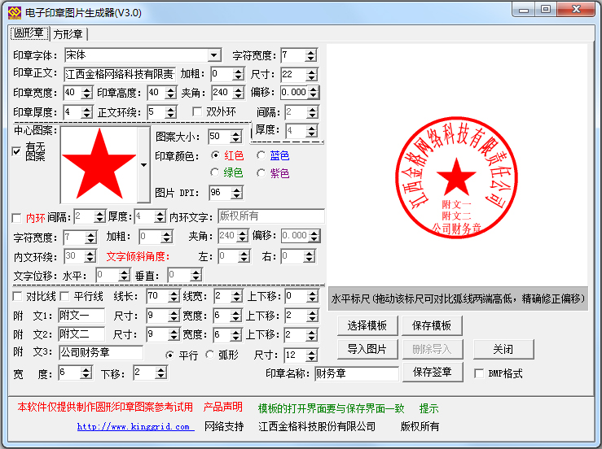Click the 水平标尺 ruler bar
Viewport: 602px width, 449px height.
(x=458, y=299)
